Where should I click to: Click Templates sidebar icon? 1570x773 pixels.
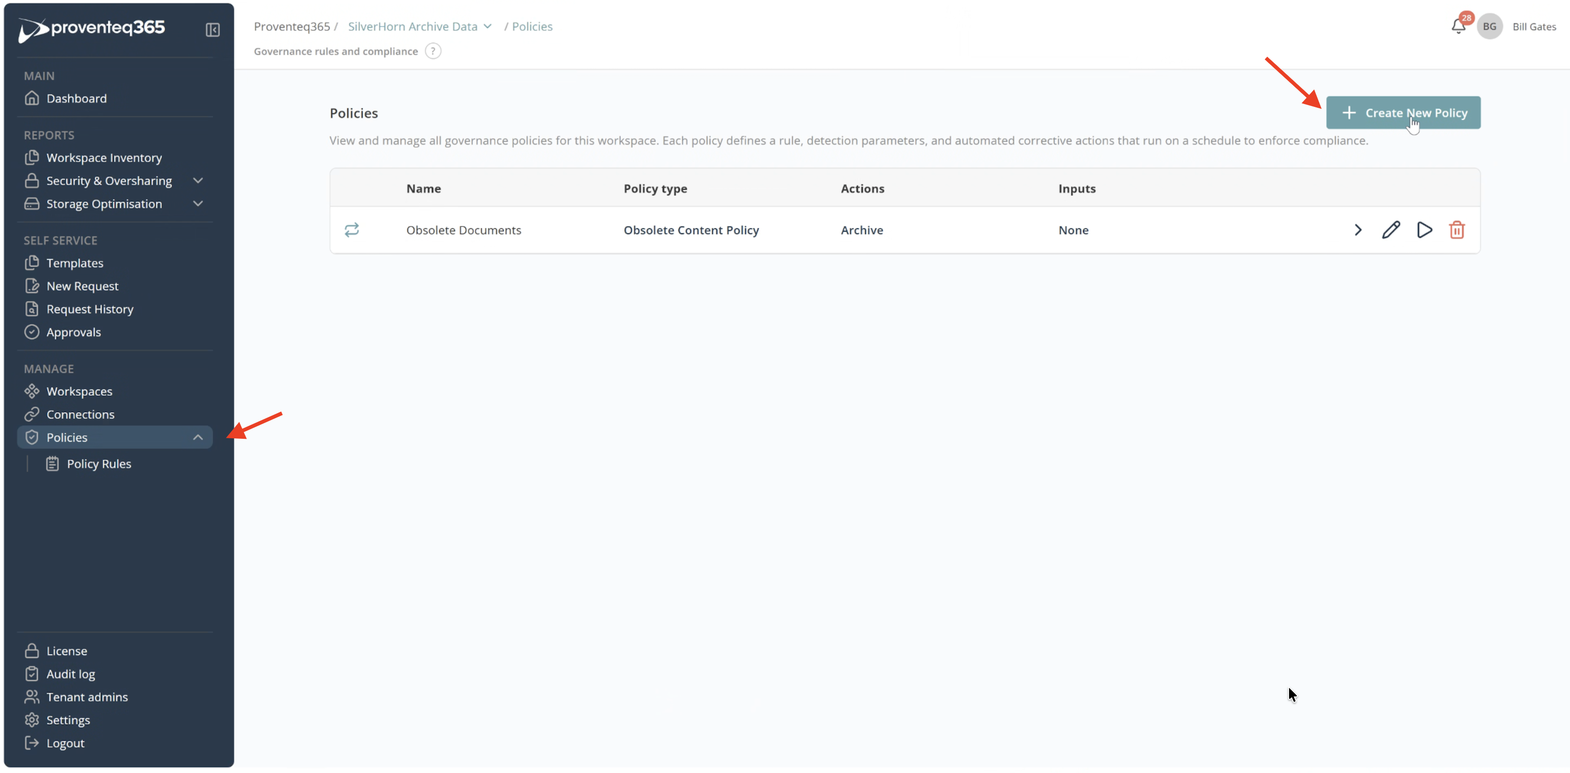[32, 263]
